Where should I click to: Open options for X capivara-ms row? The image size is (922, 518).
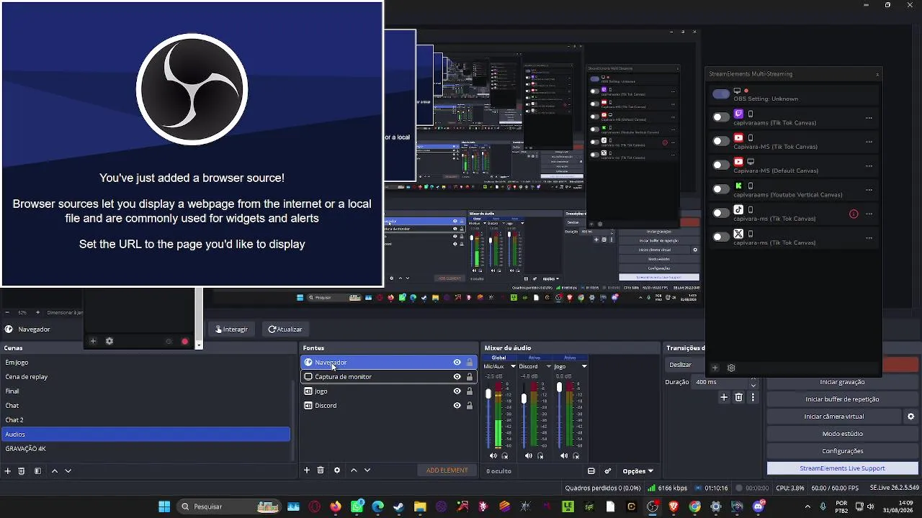click(x=869, y=237)
